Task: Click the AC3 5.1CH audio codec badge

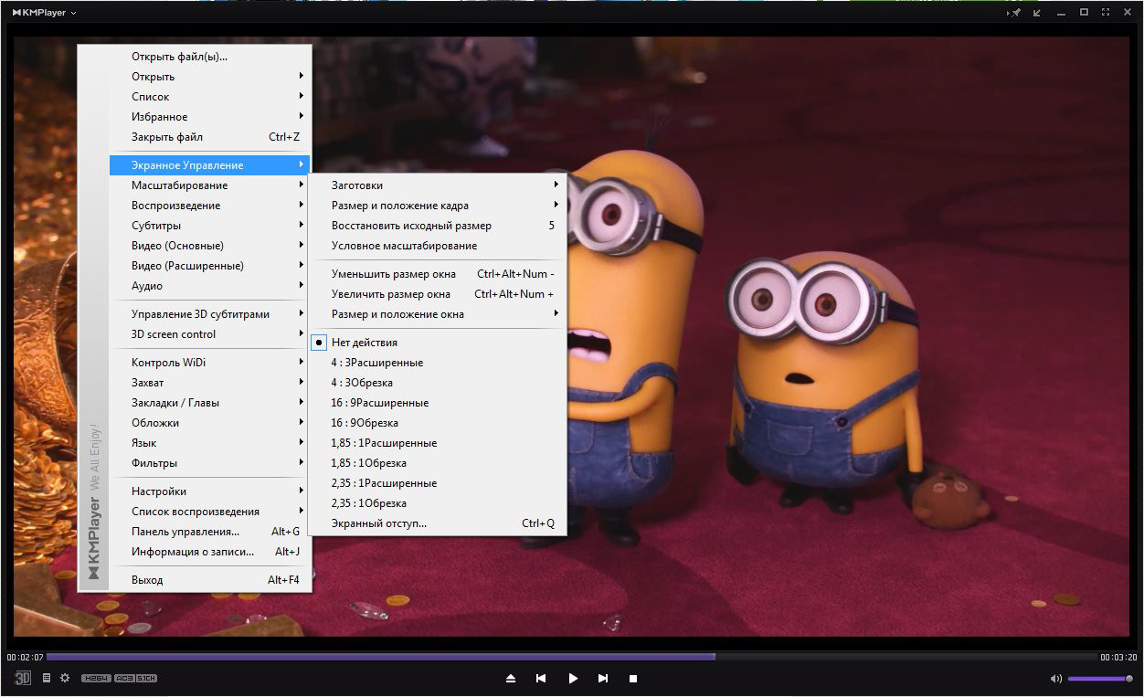Action: click(x=136, y=678)
